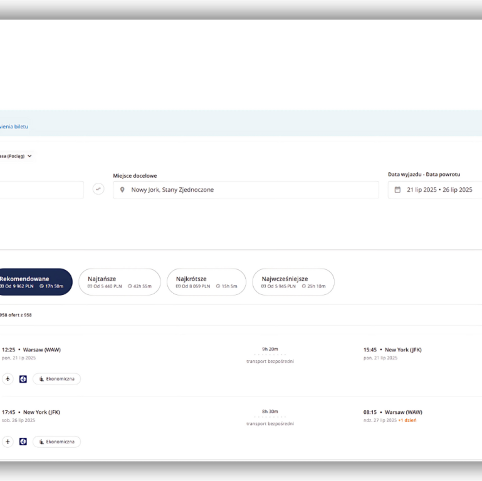This screenshot has height=481, width=482.
Task: Open the date range 21 lip 2025 picker
Action: pyautogui.click(x=435, y=190)
